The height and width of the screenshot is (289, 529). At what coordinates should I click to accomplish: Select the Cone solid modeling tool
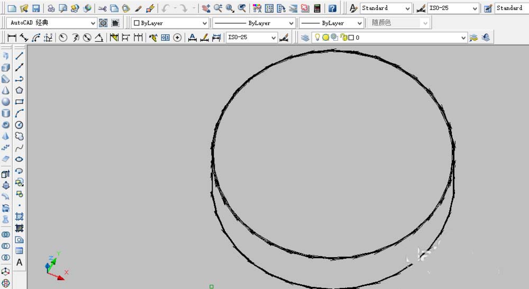(6, 90)
